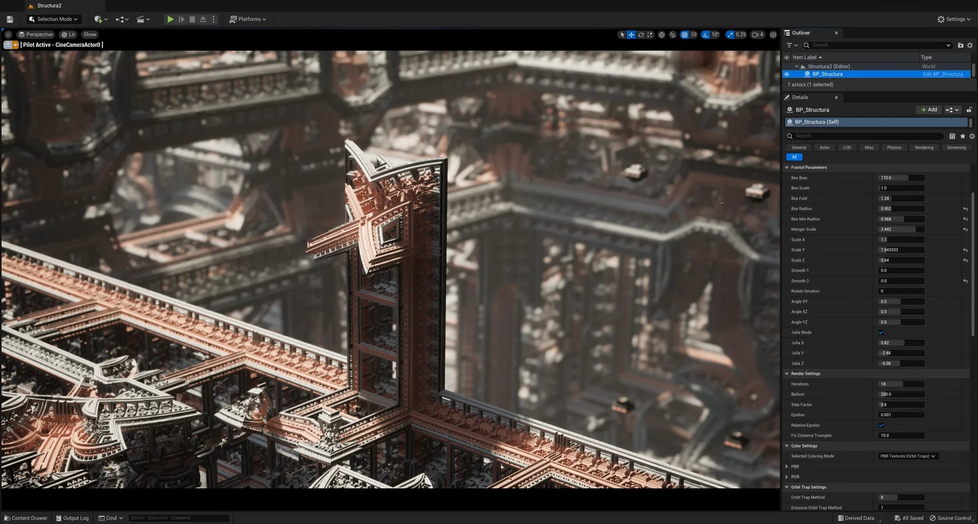Viewport: 978px width, 524px height.
Task: Disable the Relative Epsilon checkbox
Action: point(881,425)
